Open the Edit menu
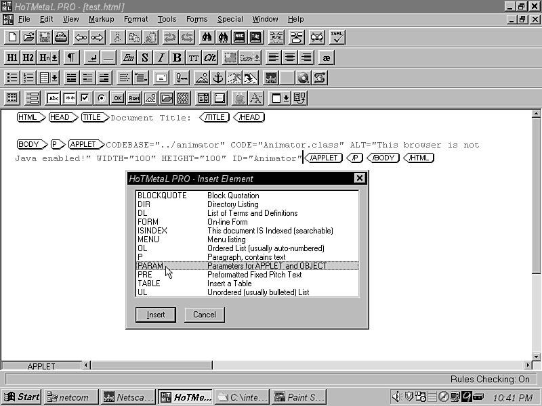Screen dimensions: 542x406 point(46,20)
